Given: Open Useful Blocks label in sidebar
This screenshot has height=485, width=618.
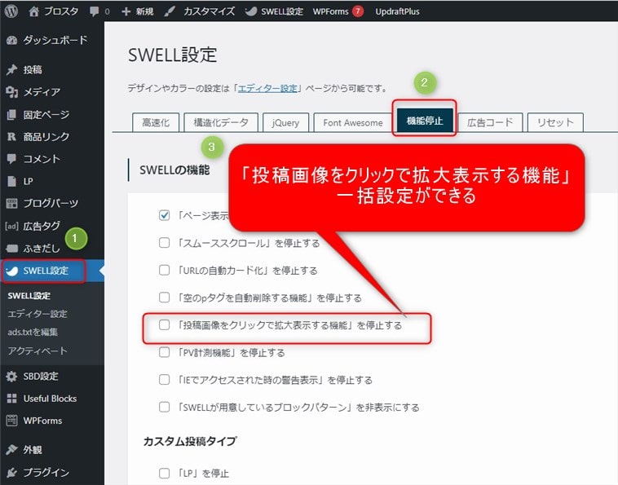Looking at the screenshot, I should [x=50, y=399].
